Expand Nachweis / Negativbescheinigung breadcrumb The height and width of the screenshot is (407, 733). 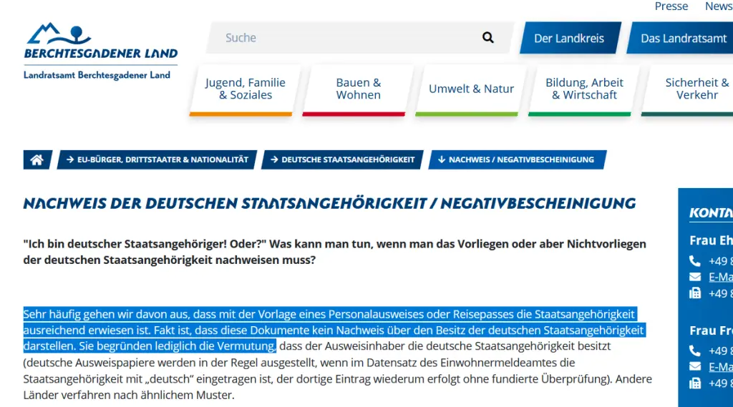click(x=518, y=160)
